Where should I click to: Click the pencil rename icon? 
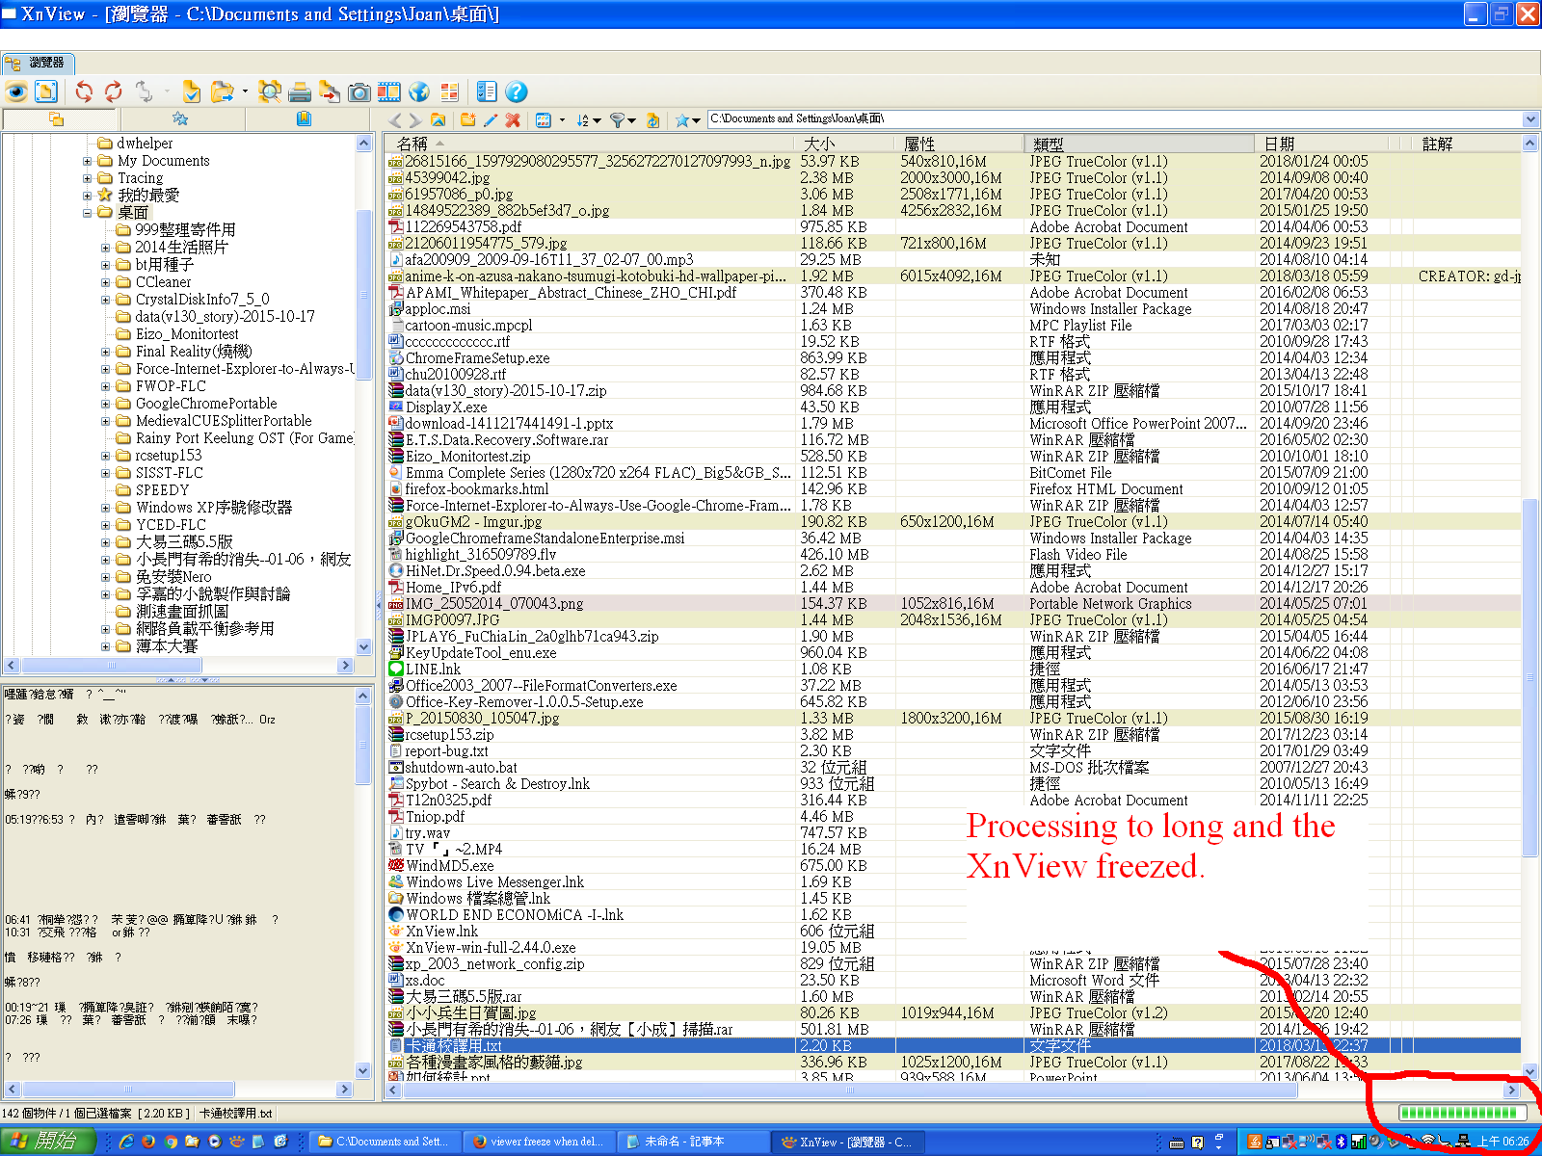point(491,119)
